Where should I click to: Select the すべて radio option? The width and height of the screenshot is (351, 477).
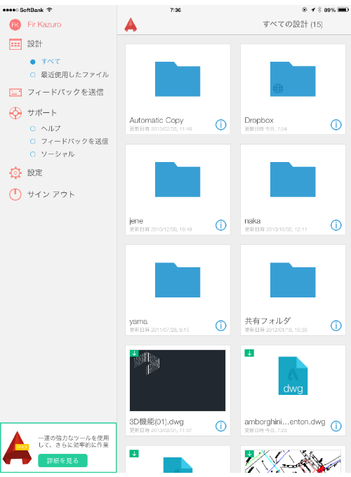point(33,62)
